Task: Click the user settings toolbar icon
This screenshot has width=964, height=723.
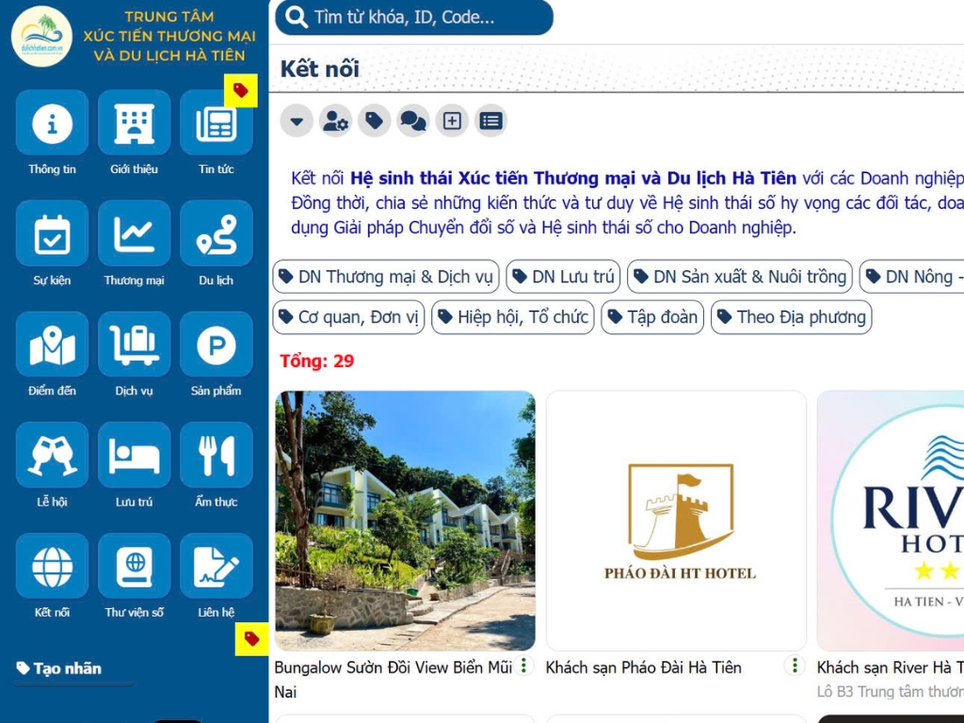Action: click(x=335, y=120)
